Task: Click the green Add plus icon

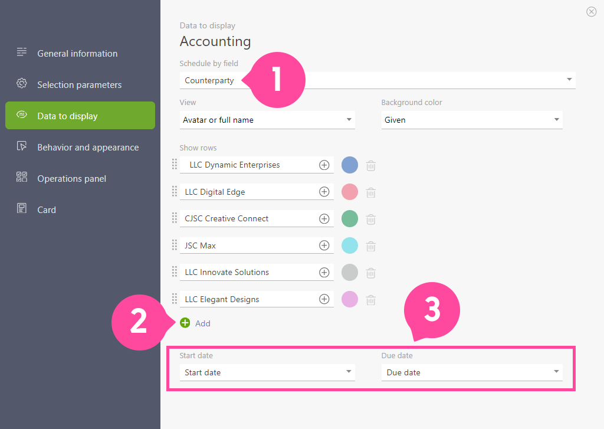Action: [x=185, y=323]
